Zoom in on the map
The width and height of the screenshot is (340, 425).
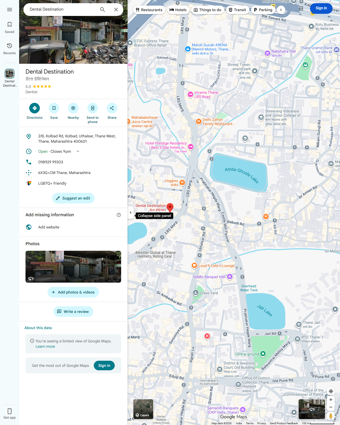pos(331,400)
